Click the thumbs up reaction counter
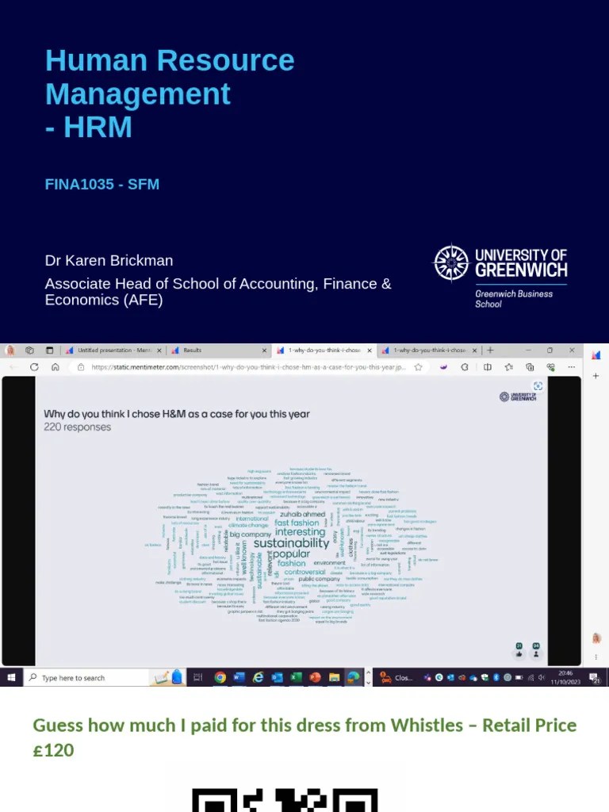609x812 pixels. tap(519, 650)
